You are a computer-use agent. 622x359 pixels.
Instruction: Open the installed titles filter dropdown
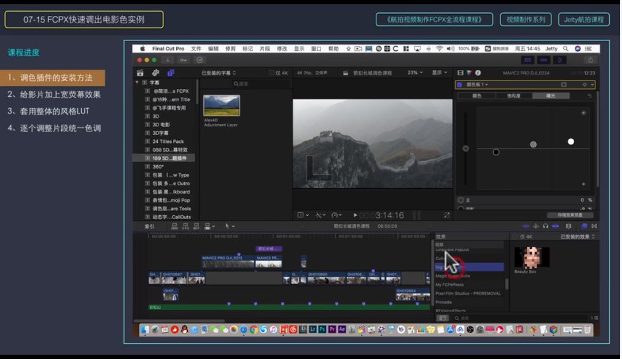tap(219, 73)
